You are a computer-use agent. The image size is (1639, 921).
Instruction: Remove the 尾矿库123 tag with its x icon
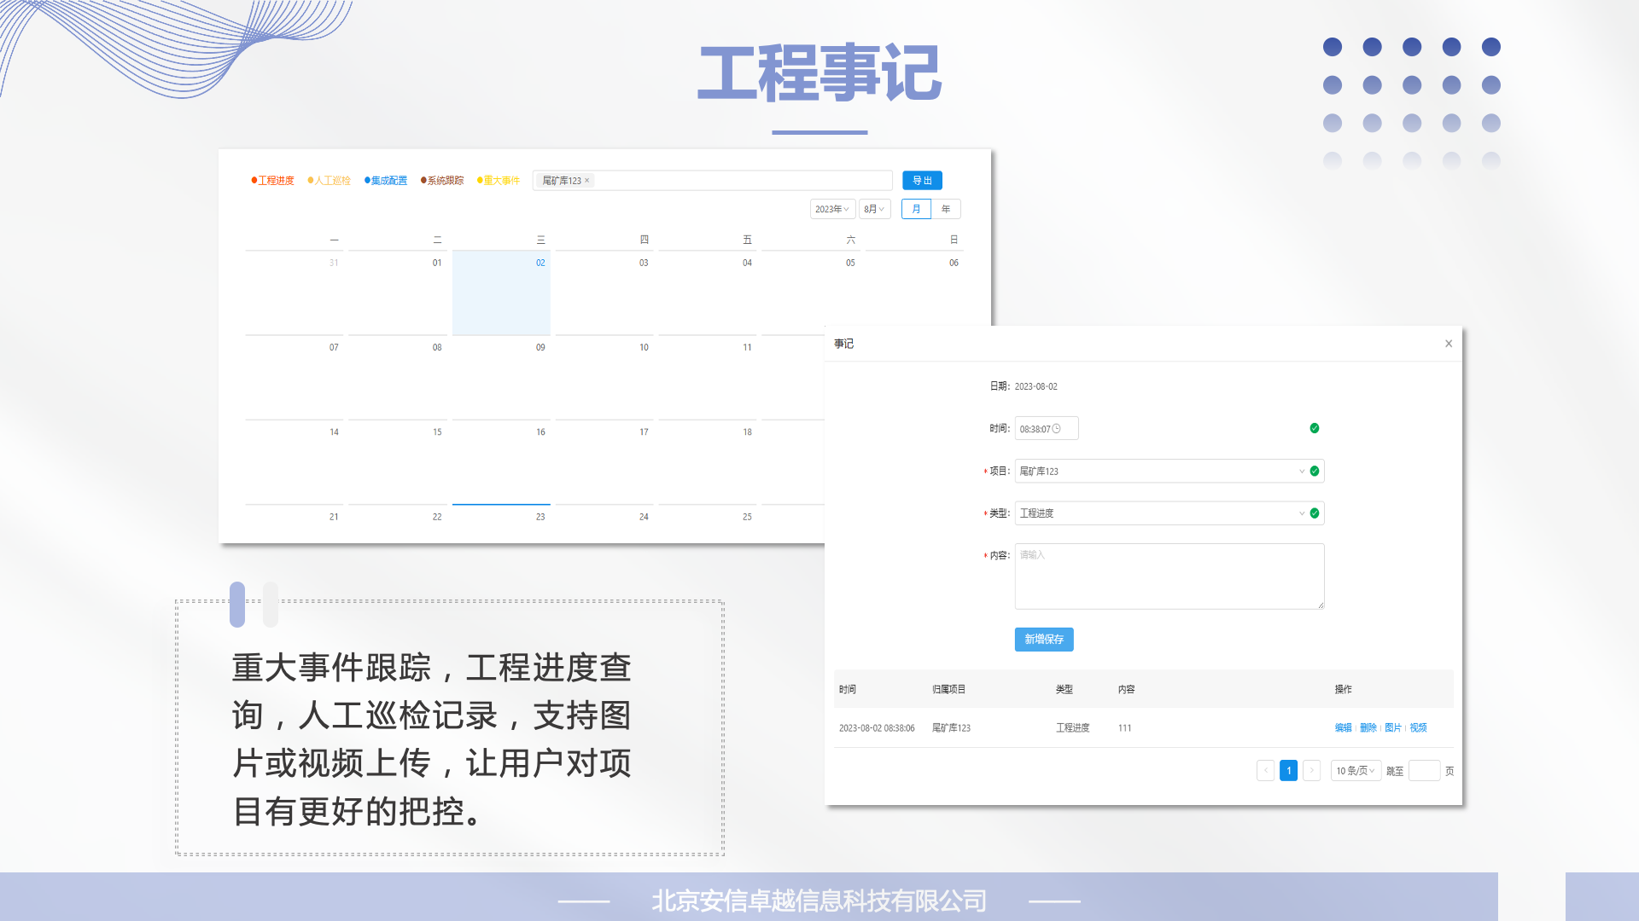click(587, 181)
